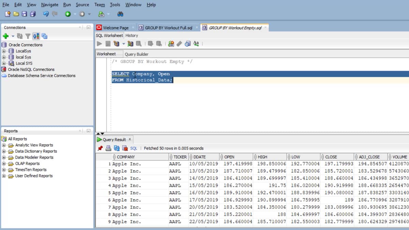The height and width of the screenshot is (230, 409).
Task: Open the Run Script dropdown arrow
Action: pos(123,44)
